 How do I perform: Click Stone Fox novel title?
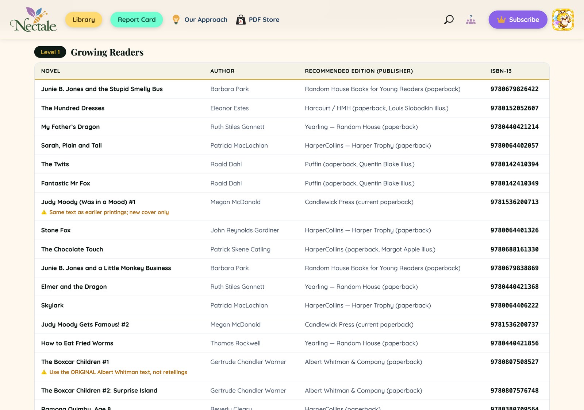tap(56, 230)
